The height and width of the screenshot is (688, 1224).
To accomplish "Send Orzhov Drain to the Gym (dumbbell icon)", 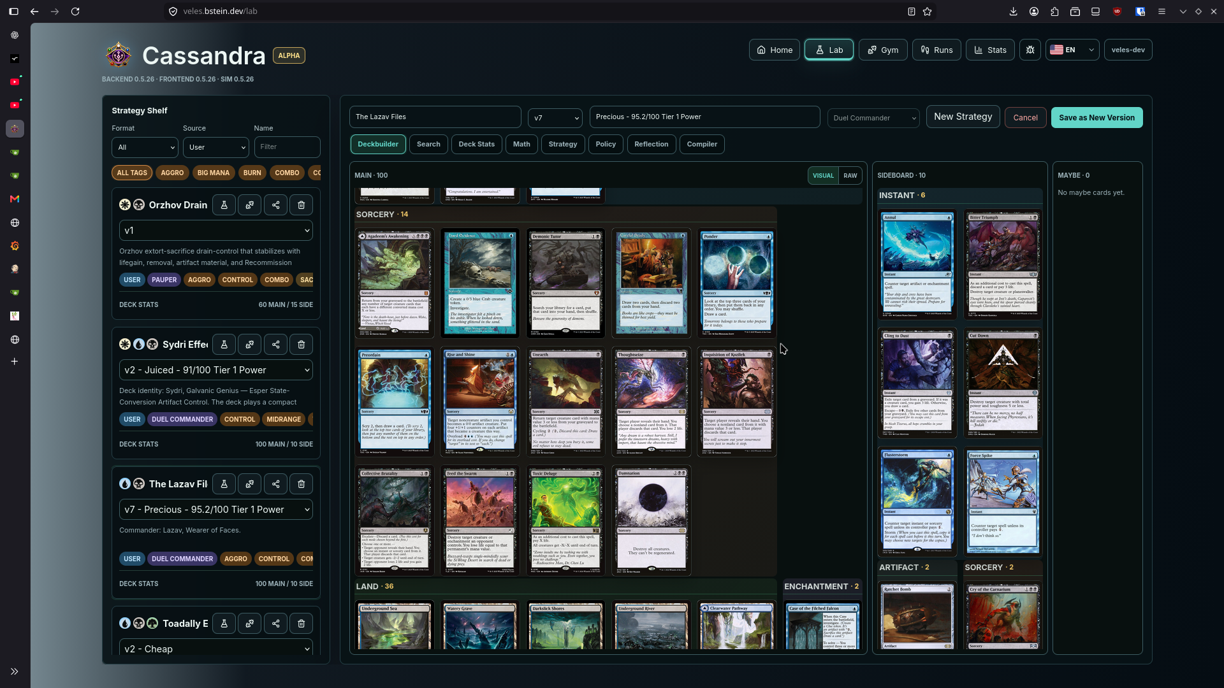I will (x=250, y=205).
